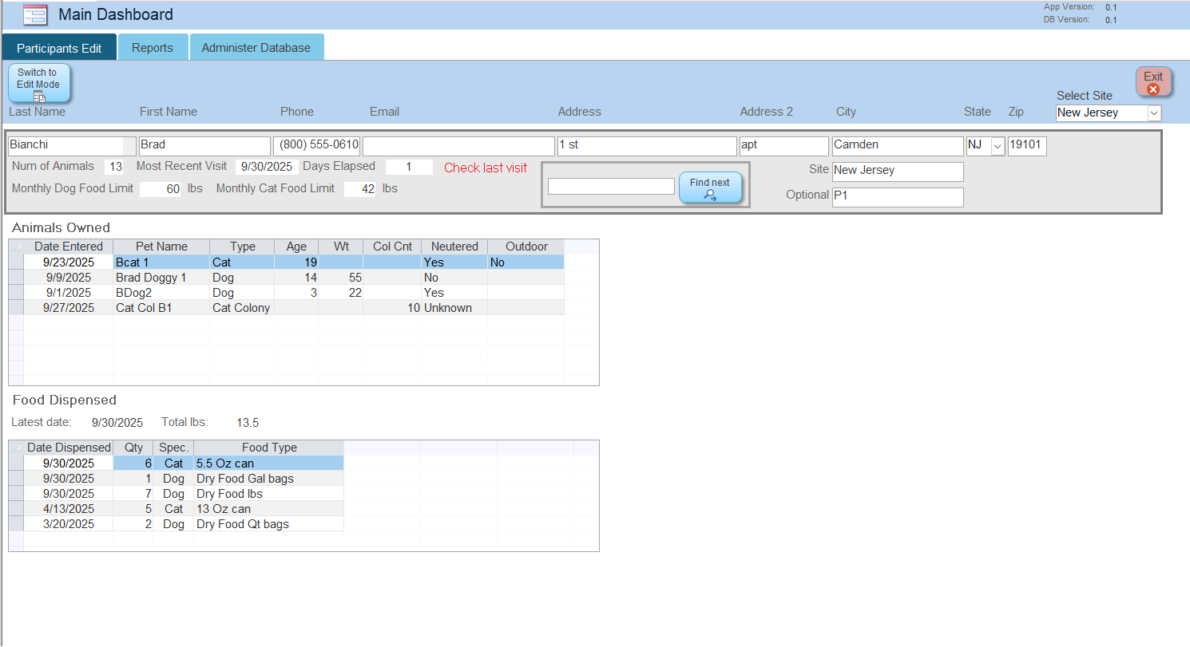Click the Site text box above Optional

(x=898, y=172)
